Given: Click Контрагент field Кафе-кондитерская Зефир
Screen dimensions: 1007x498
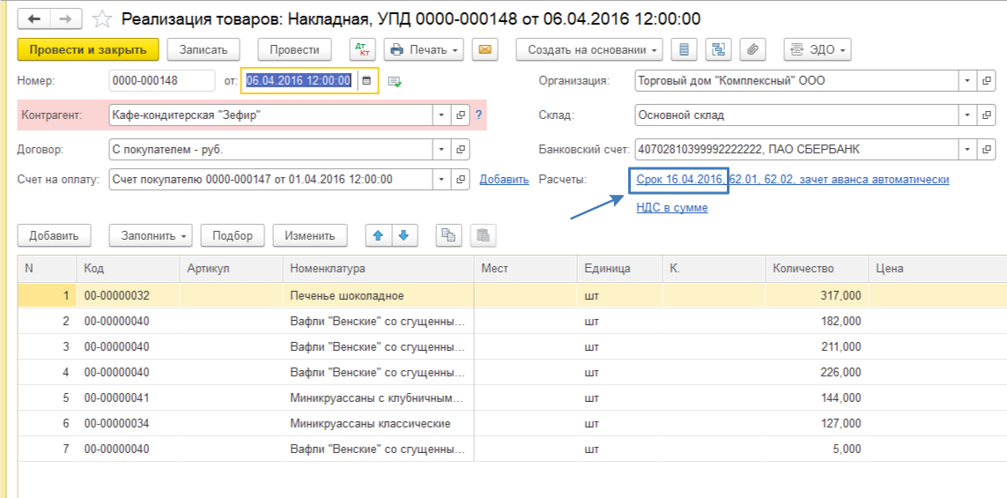Looking at the screenshot, I should 271,115.
